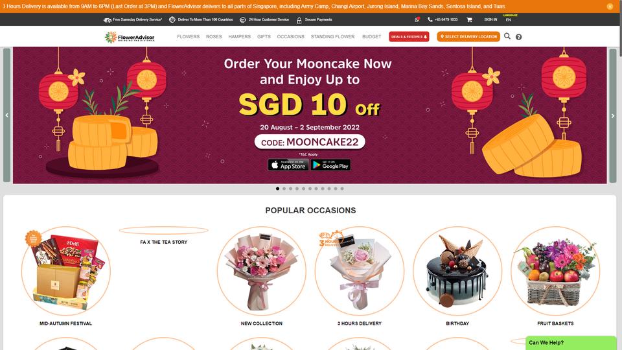Click the Sign In link
Screen dimensions: 622x350
pos(490,19)
